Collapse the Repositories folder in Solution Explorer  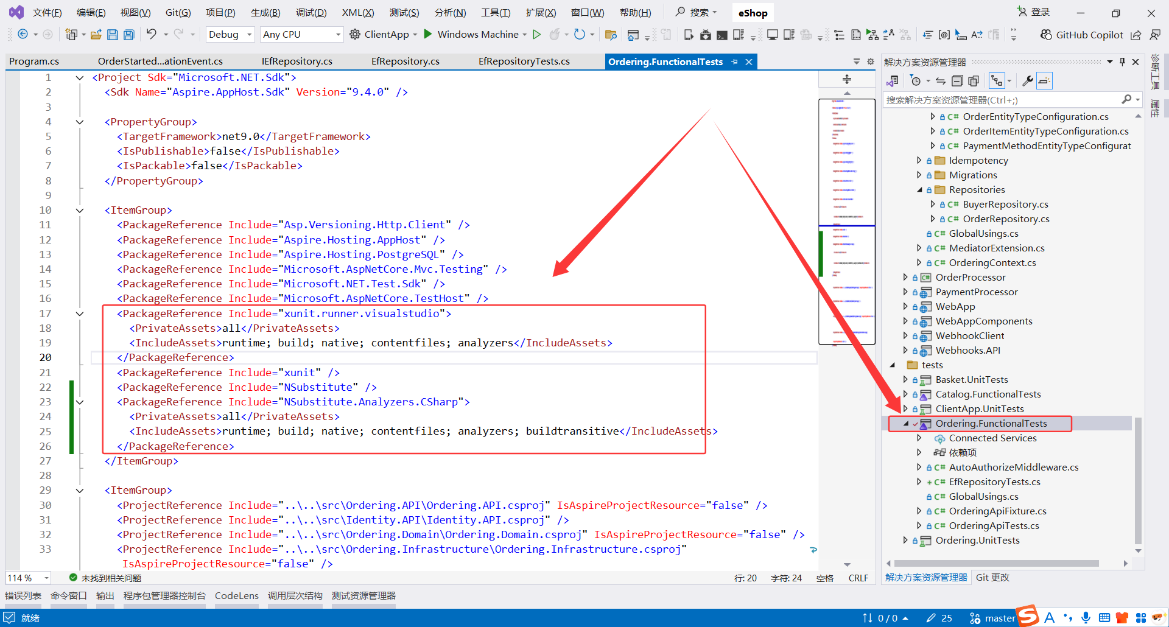pyautogui.click(x=920, y=190)
